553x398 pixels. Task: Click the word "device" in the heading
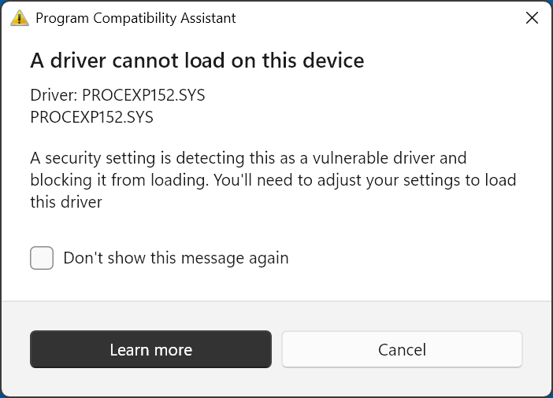pyautogui.click(x=336, y=60)
